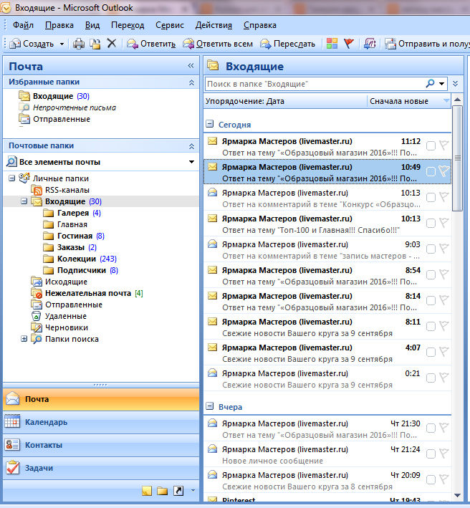
Task: Flag the Чт 21:24 message
Action: (x=443, y=454)
